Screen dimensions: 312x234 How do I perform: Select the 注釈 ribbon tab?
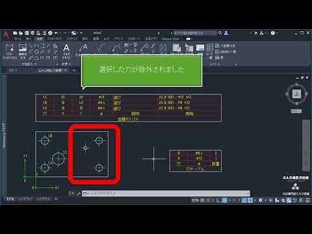coord(40,39)
